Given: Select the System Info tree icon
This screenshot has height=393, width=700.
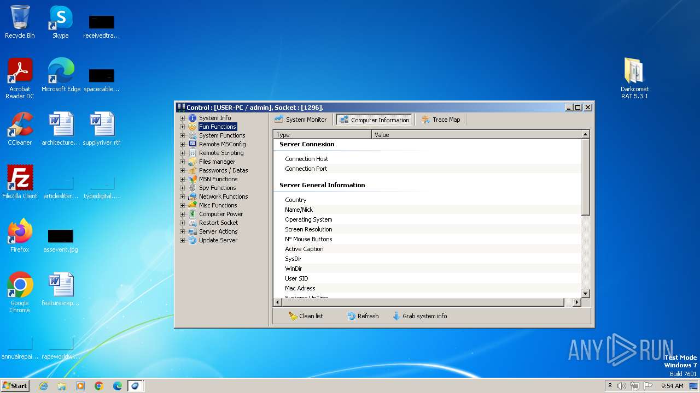Looking at the screenshot, I should point(192,118).
